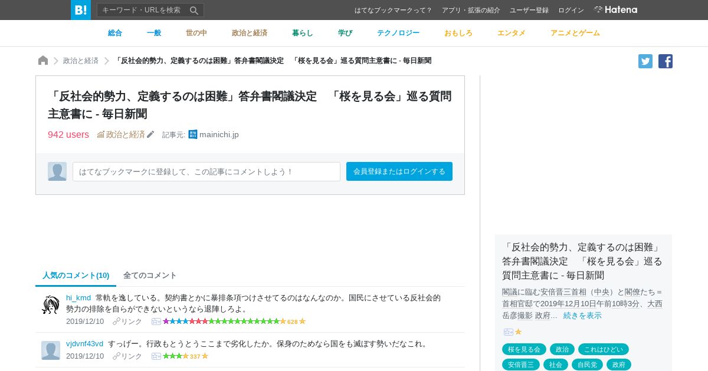
Task: Open 学び category tab
Action: click(345, 33)
